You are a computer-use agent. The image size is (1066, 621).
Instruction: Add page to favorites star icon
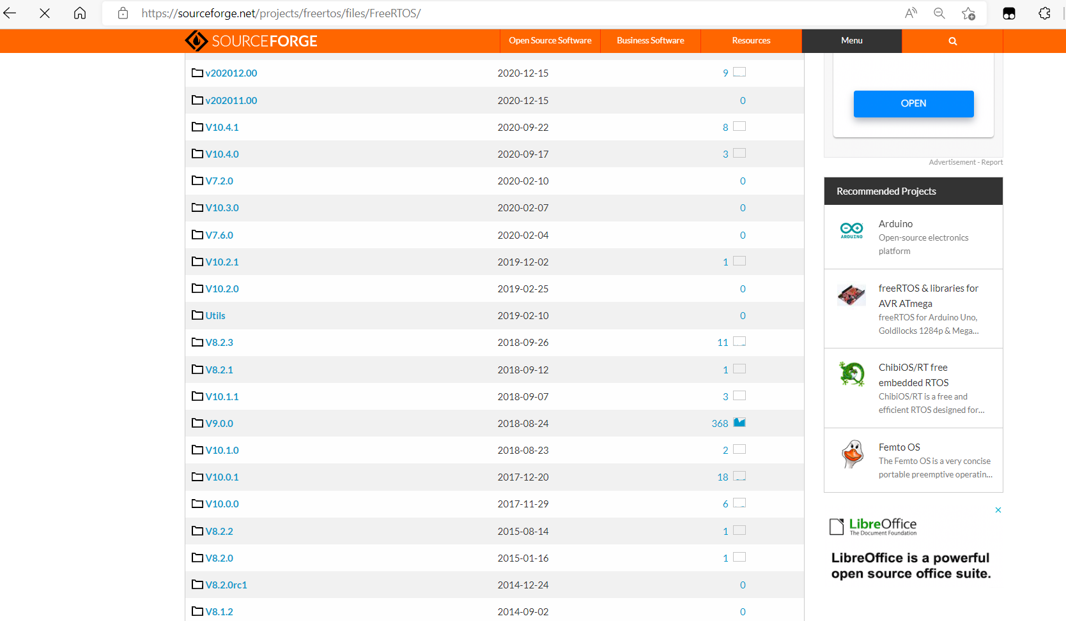[968, 13]
